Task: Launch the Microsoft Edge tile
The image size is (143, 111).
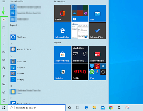Action: [63, 31]
